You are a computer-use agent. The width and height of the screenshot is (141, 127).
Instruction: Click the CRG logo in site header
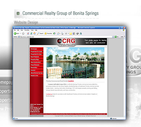coord(67,42)
